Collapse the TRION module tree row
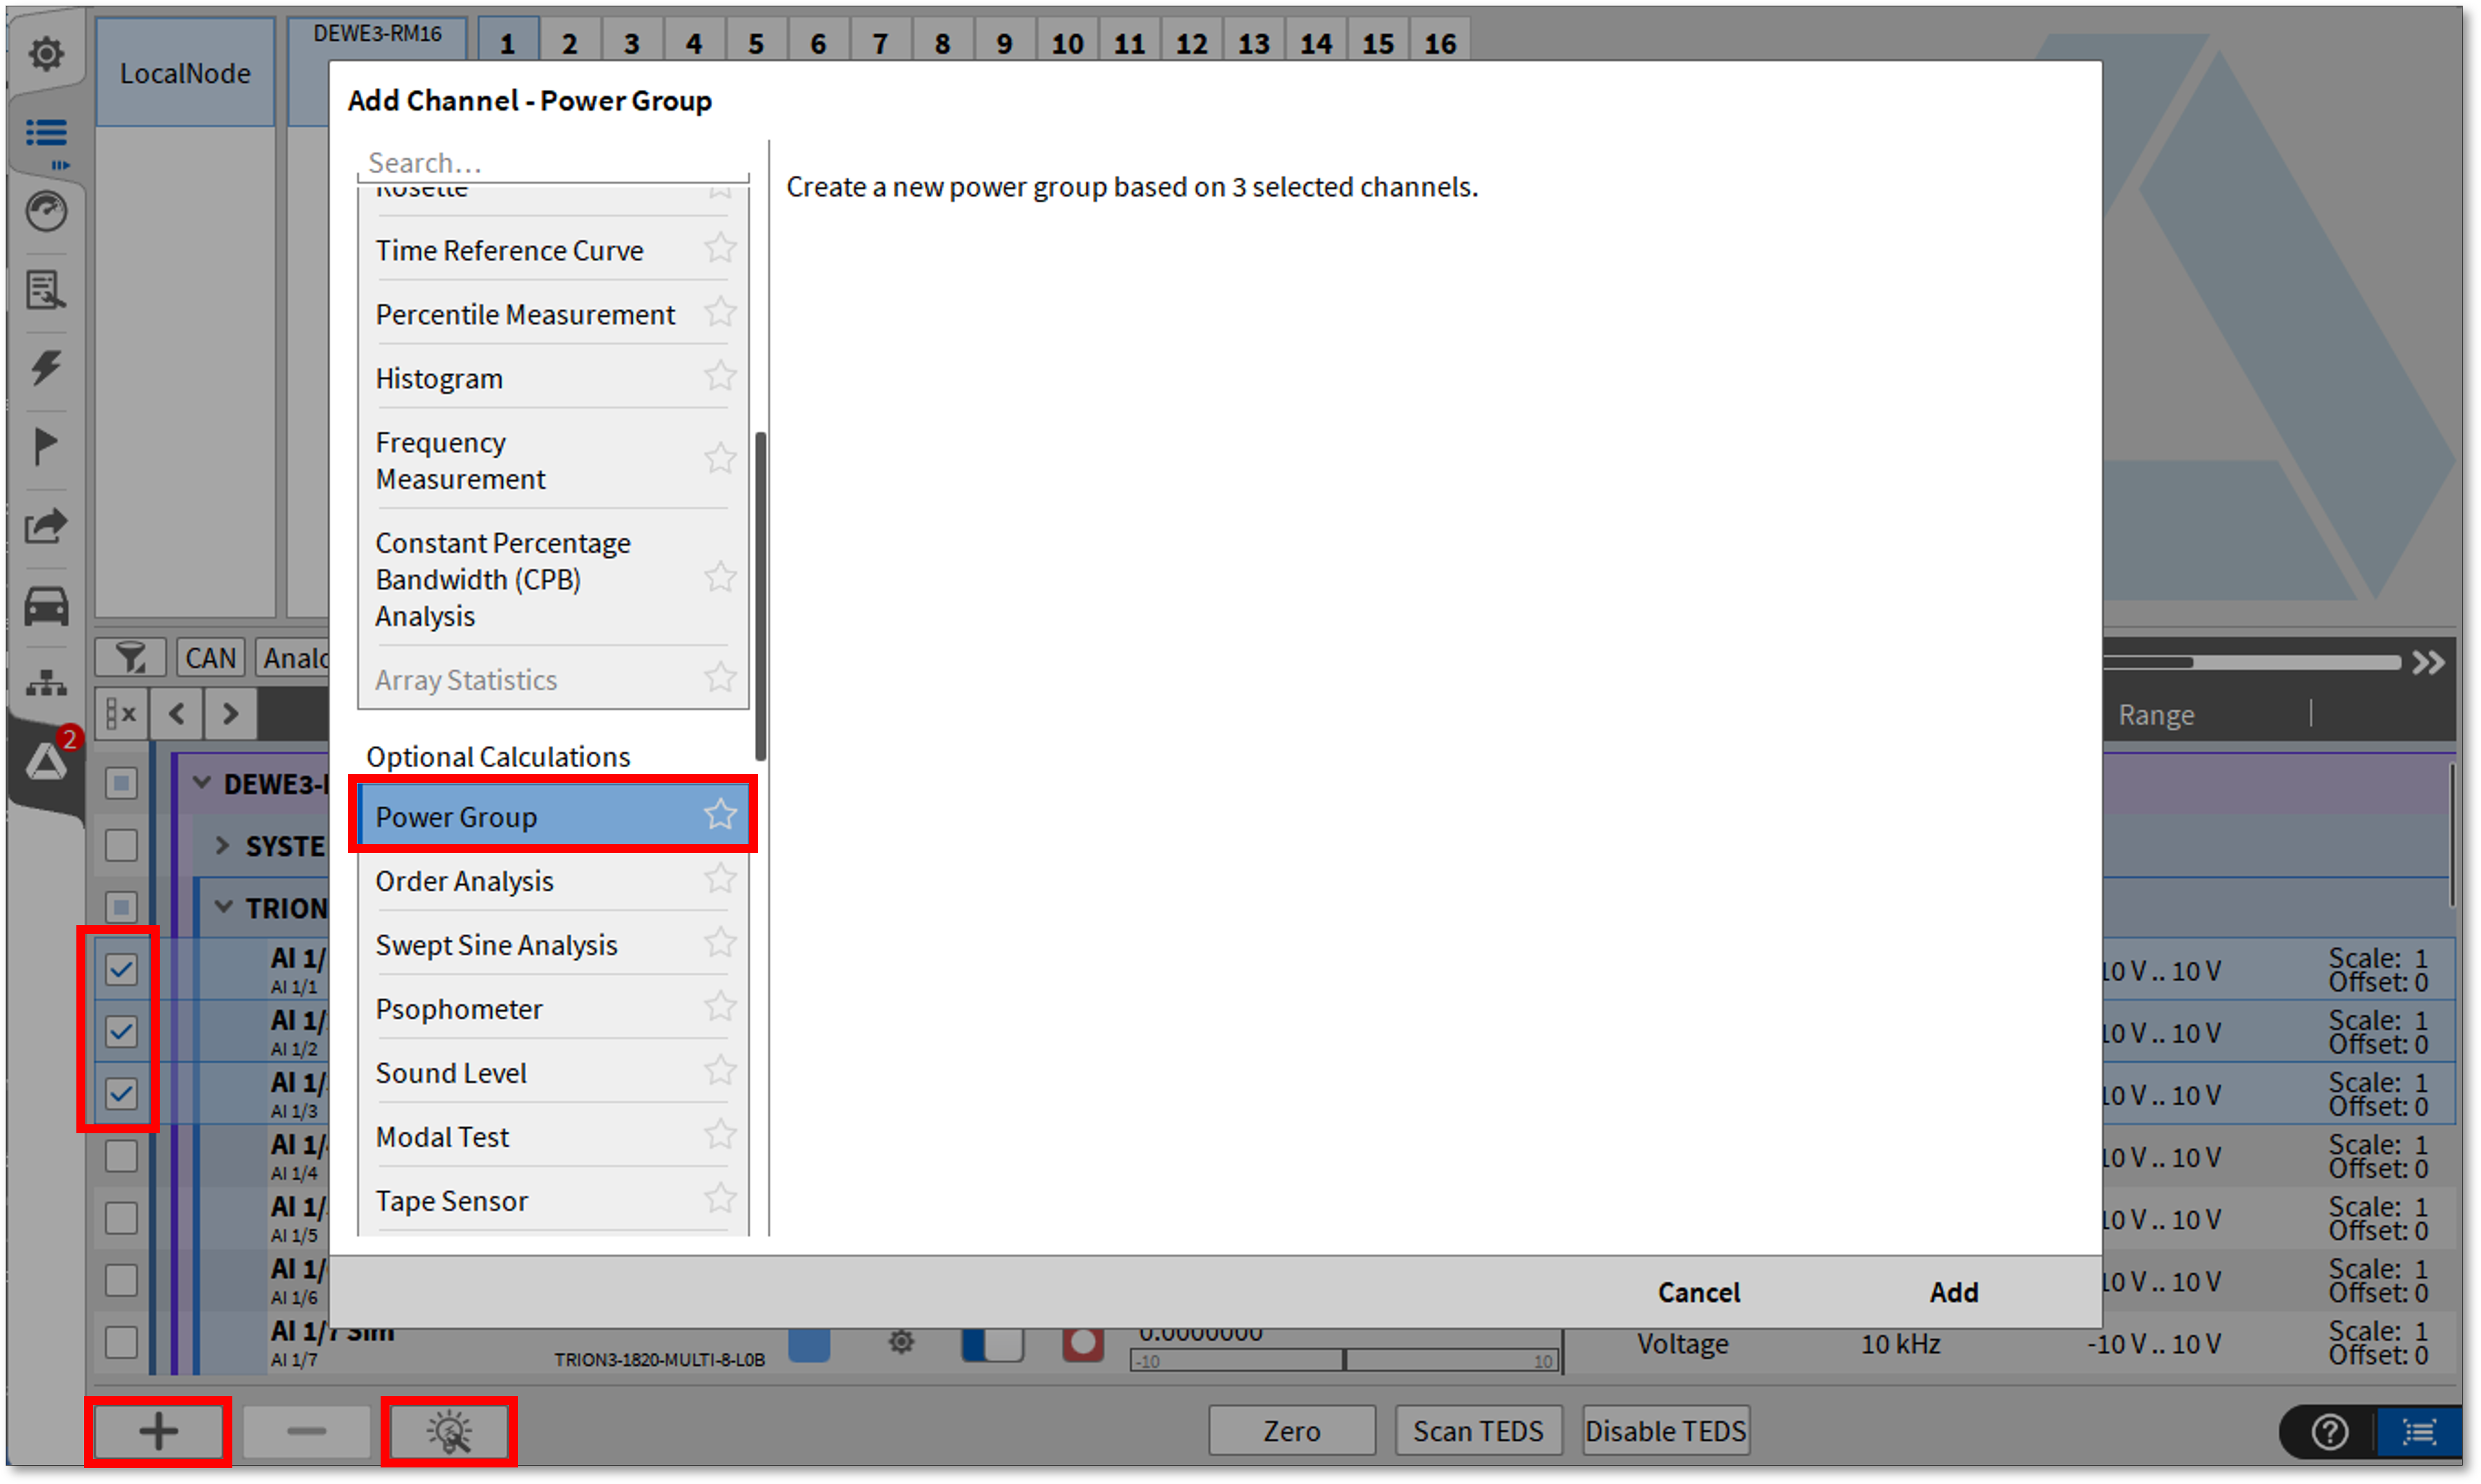Image resolution: width=2481 pixels, height=1484 pixels. tap(224, 907)
